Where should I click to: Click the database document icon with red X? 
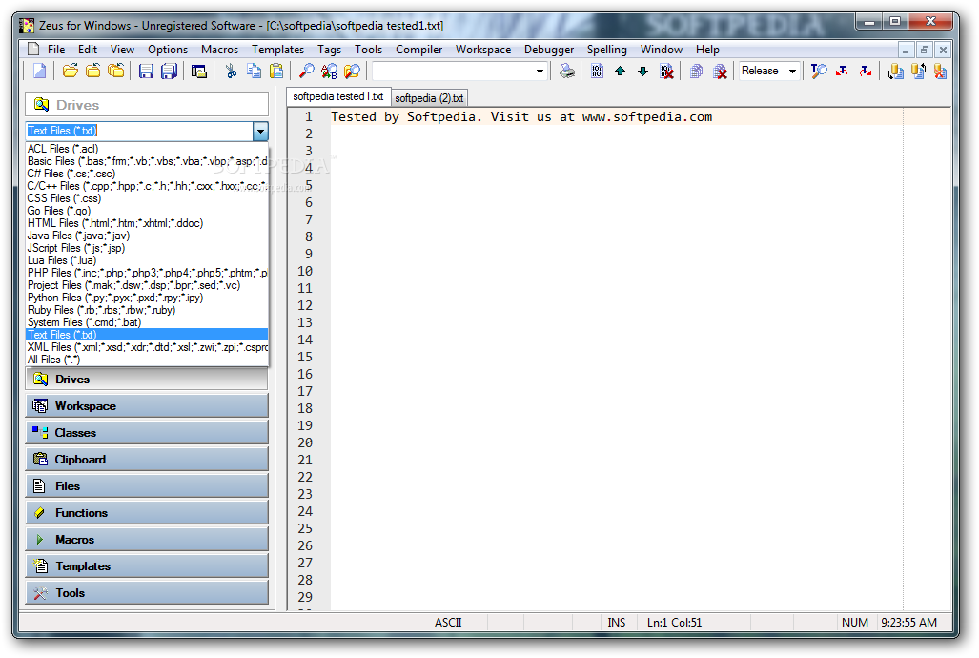(x=940, y=72)
